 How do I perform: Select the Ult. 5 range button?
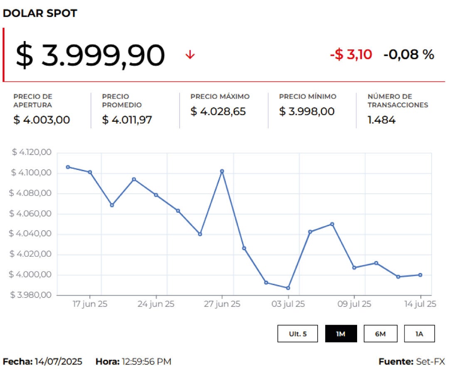[x=298, y=334]
